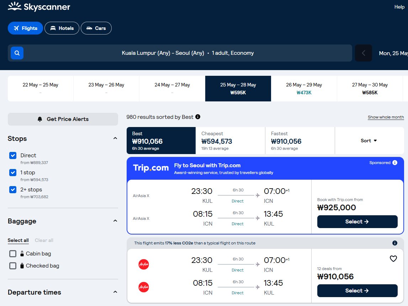Go to previous date with left arrow

coord(363,53)
